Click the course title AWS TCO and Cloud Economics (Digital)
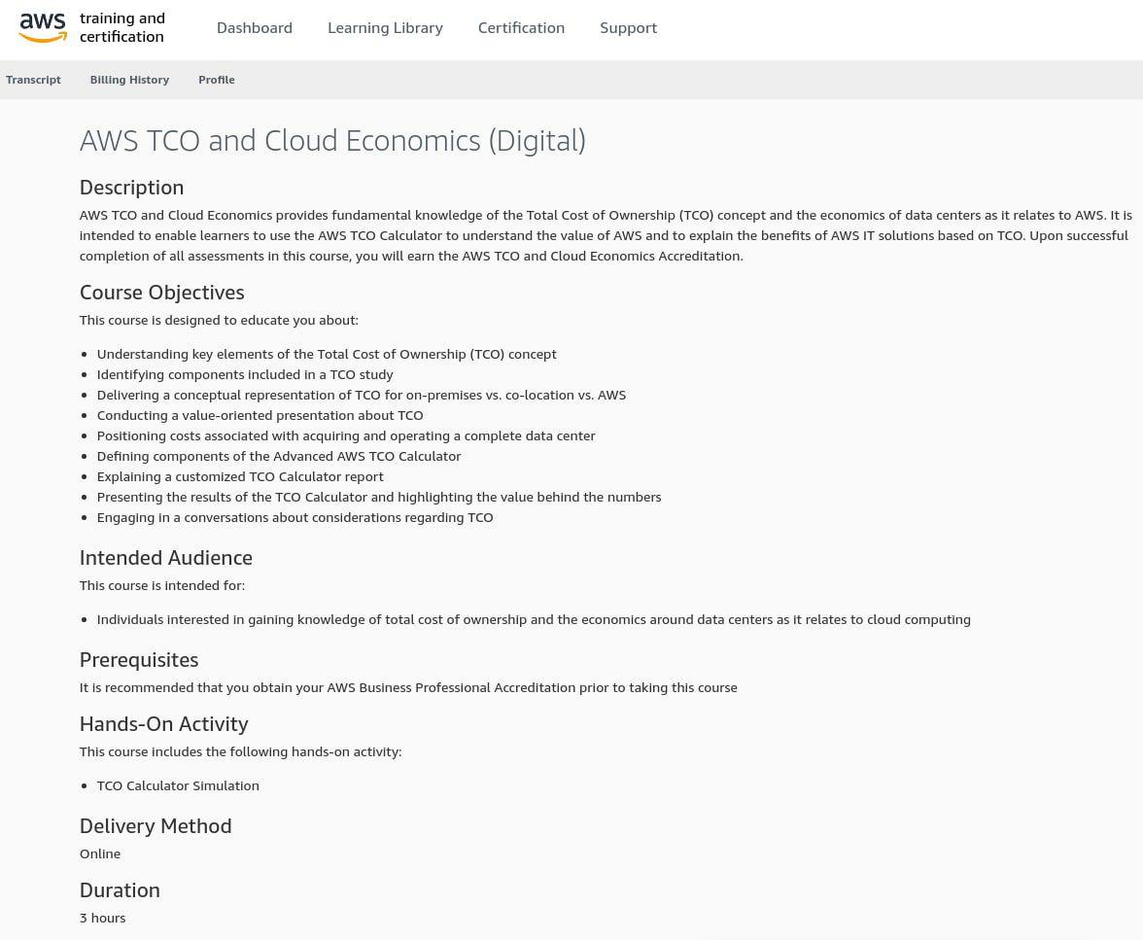Image resolution: width=1143 pixels, height=940 pixels. tap(332, 141)
